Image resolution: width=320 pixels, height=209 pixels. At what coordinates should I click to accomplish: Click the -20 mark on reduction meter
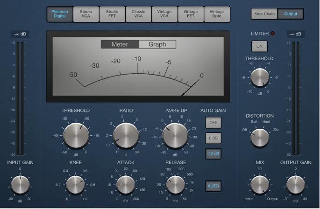pos(116,61)
